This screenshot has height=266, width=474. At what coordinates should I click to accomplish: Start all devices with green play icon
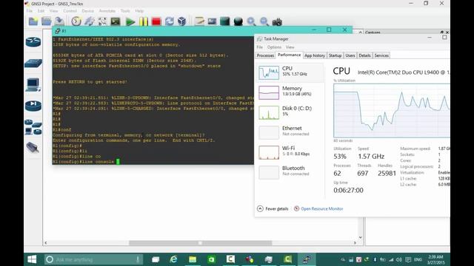point(130,21)
